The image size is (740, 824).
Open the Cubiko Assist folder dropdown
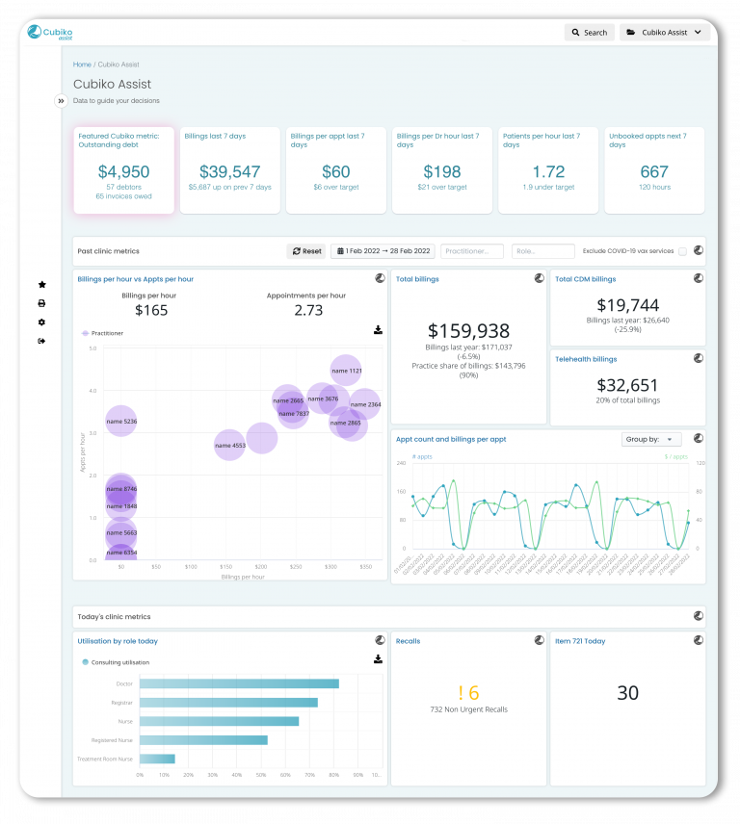click(664, 33)
